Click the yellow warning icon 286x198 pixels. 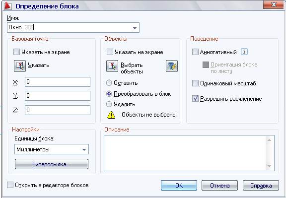pyautogui.click(x=111, y=115)
